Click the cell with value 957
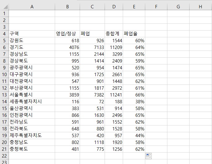Screen dimensions: 212x164 point(114,135)
